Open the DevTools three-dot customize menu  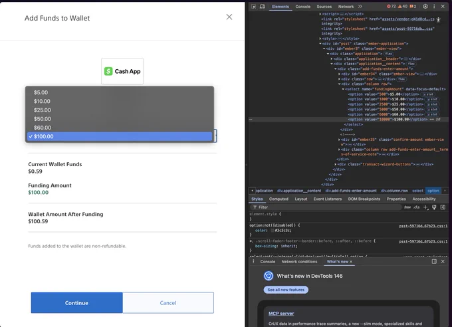[x=434, y=7]
